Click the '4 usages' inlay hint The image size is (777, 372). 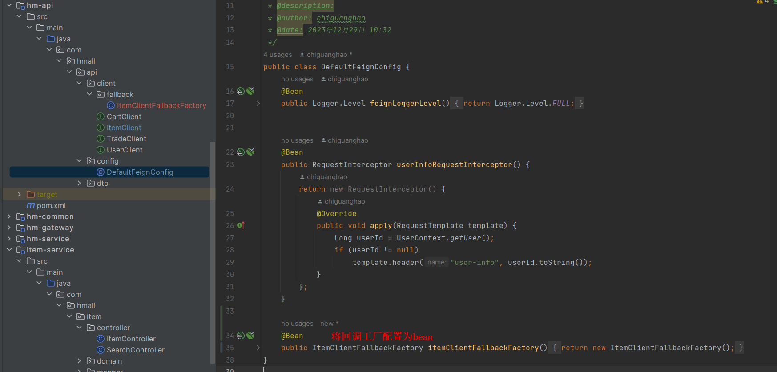[x=278, y=55]
